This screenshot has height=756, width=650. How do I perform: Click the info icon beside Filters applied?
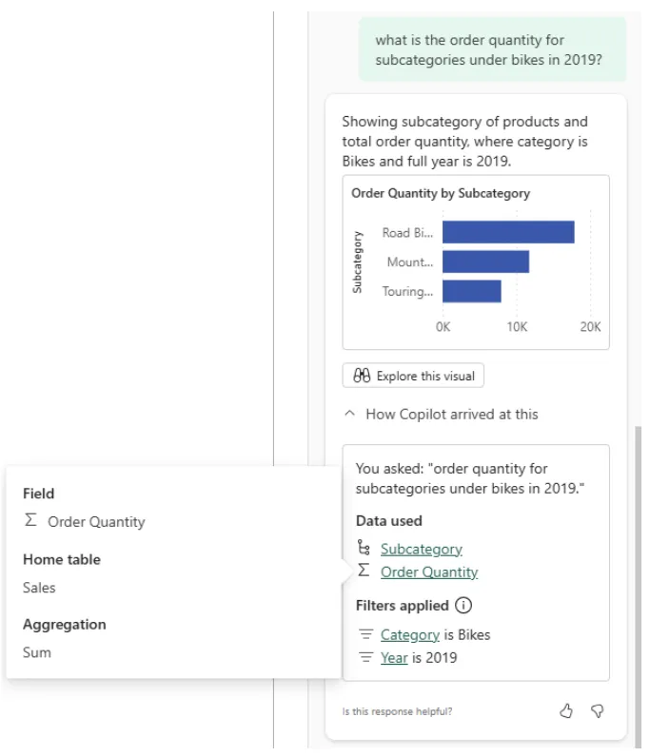coord(463,606)
